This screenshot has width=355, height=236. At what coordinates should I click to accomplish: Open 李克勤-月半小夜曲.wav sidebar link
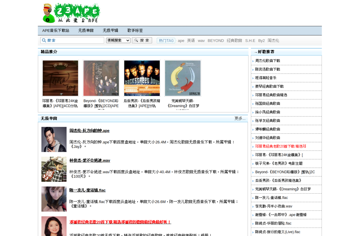(274, 207)
